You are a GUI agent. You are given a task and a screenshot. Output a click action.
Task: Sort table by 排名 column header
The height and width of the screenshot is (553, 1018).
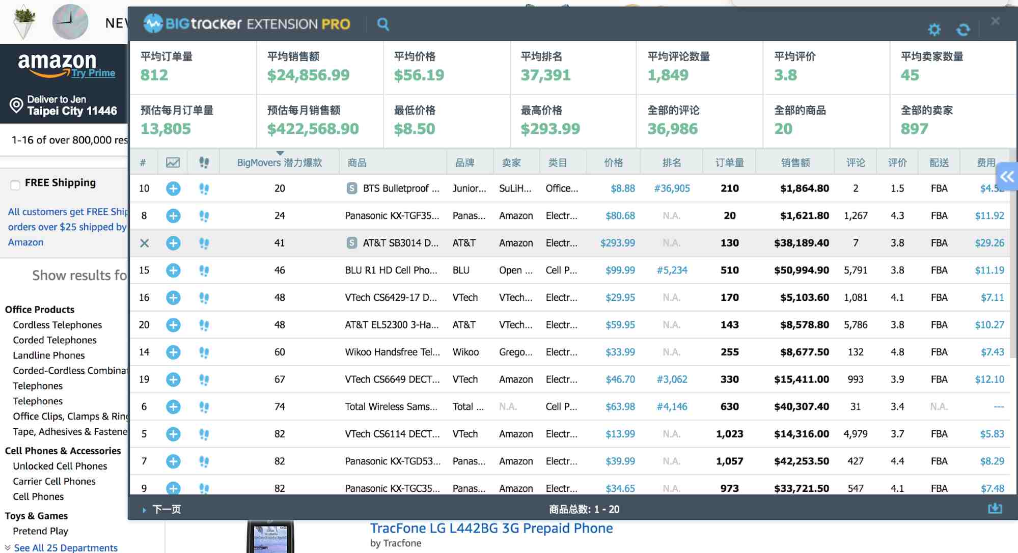(672, 162)
